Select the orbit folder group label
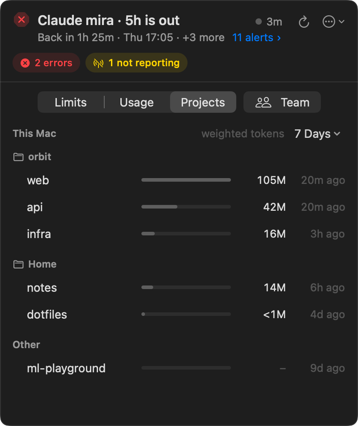Viewport: 358px width, 426px height. [40, 157]
